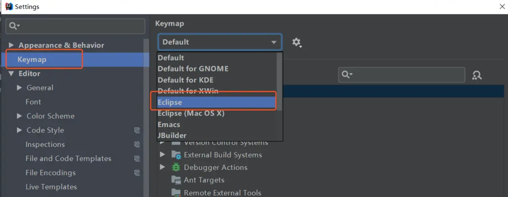Click the keymap dropdown list scrollbar
Screen dimensions: 508x197
click(x=280, y=82)
